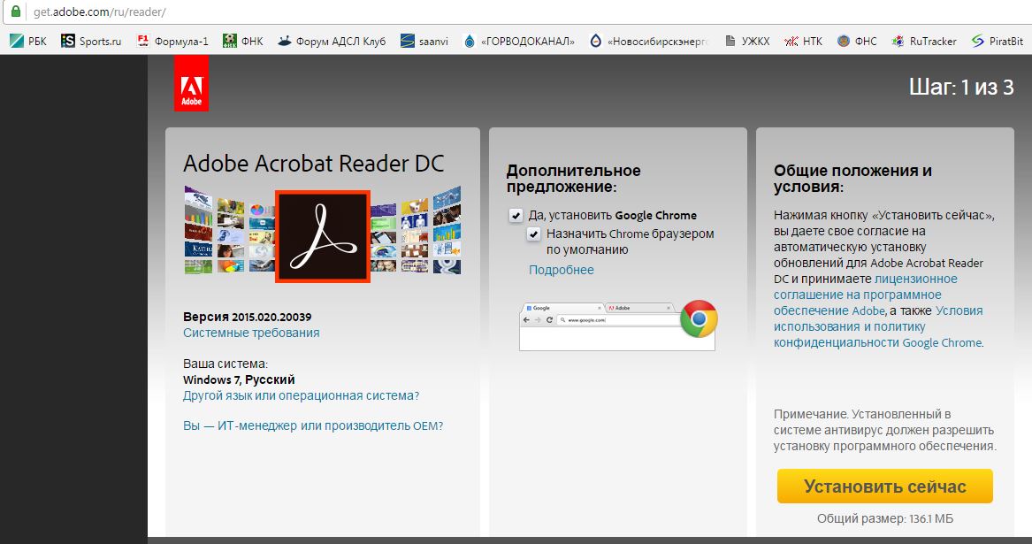Viewport: 1032px width, 544px height.
Task: Uncheck 'Назначить Chrome браузером по умолчанию' checkbox
Action: [x=534, y=234]
